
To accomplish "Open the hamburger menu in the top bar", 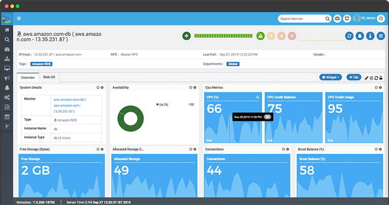I will click(19, 18).
